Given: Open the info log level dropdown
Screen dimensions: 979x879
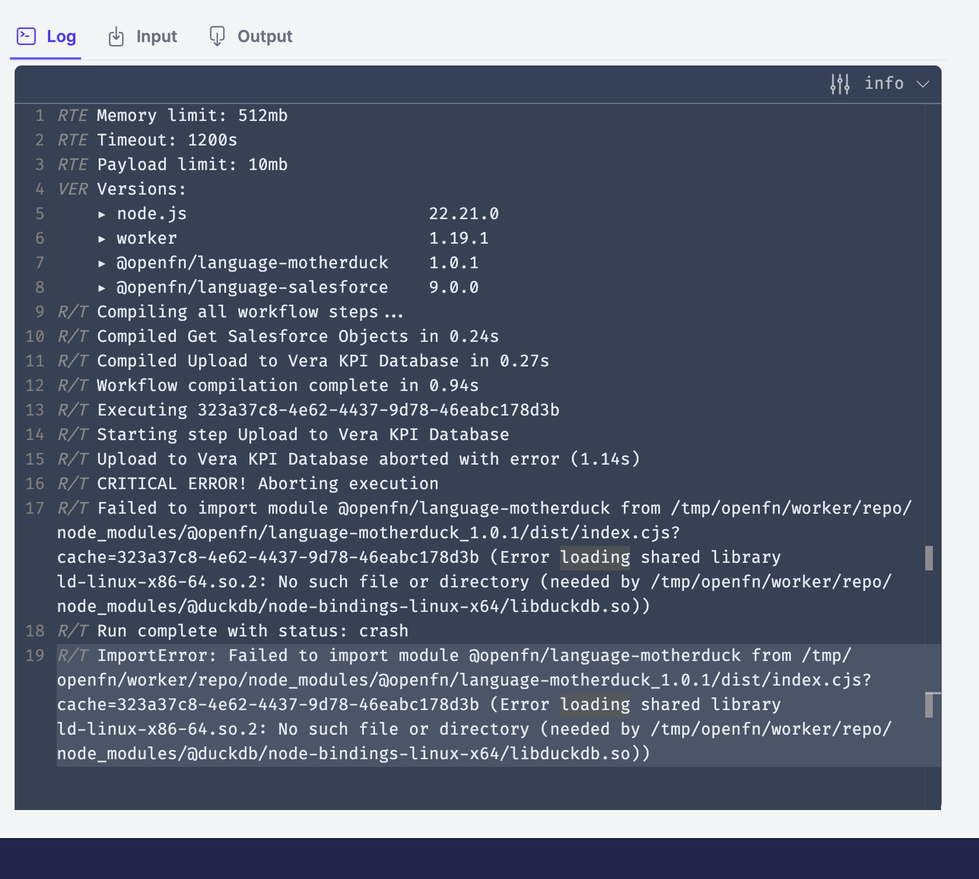Looking at the screenshot, I should [x=884, y=84].
